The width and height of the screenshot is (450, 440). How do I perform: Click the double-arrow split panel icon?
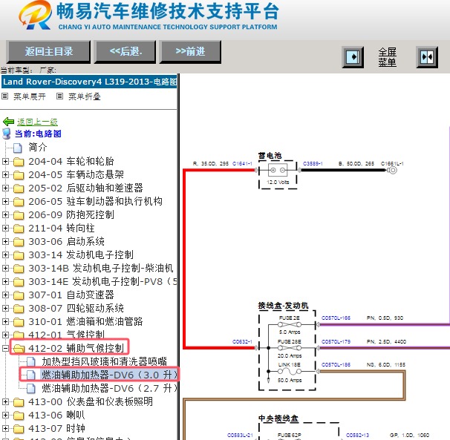pyautogui.click(x=427, y=57)
